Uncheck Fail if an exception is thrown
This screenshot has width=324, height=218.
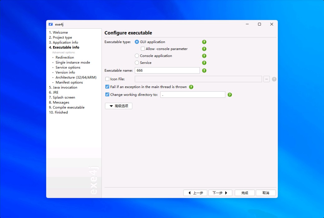(107, 87)
